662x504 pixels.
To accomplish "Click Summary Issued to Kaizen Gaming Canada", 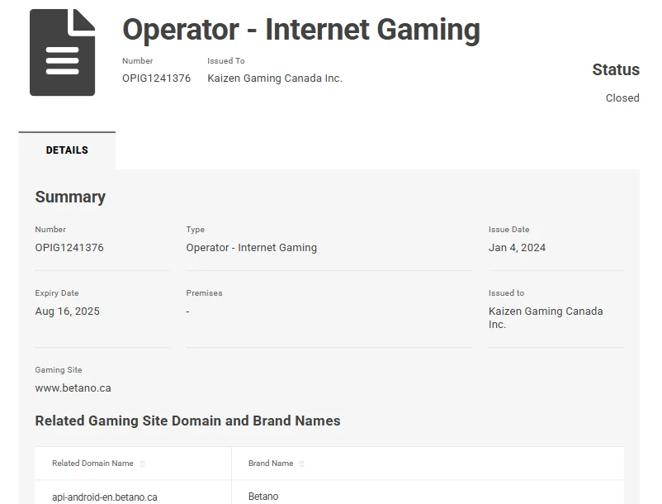I will (x=546, y=318).
